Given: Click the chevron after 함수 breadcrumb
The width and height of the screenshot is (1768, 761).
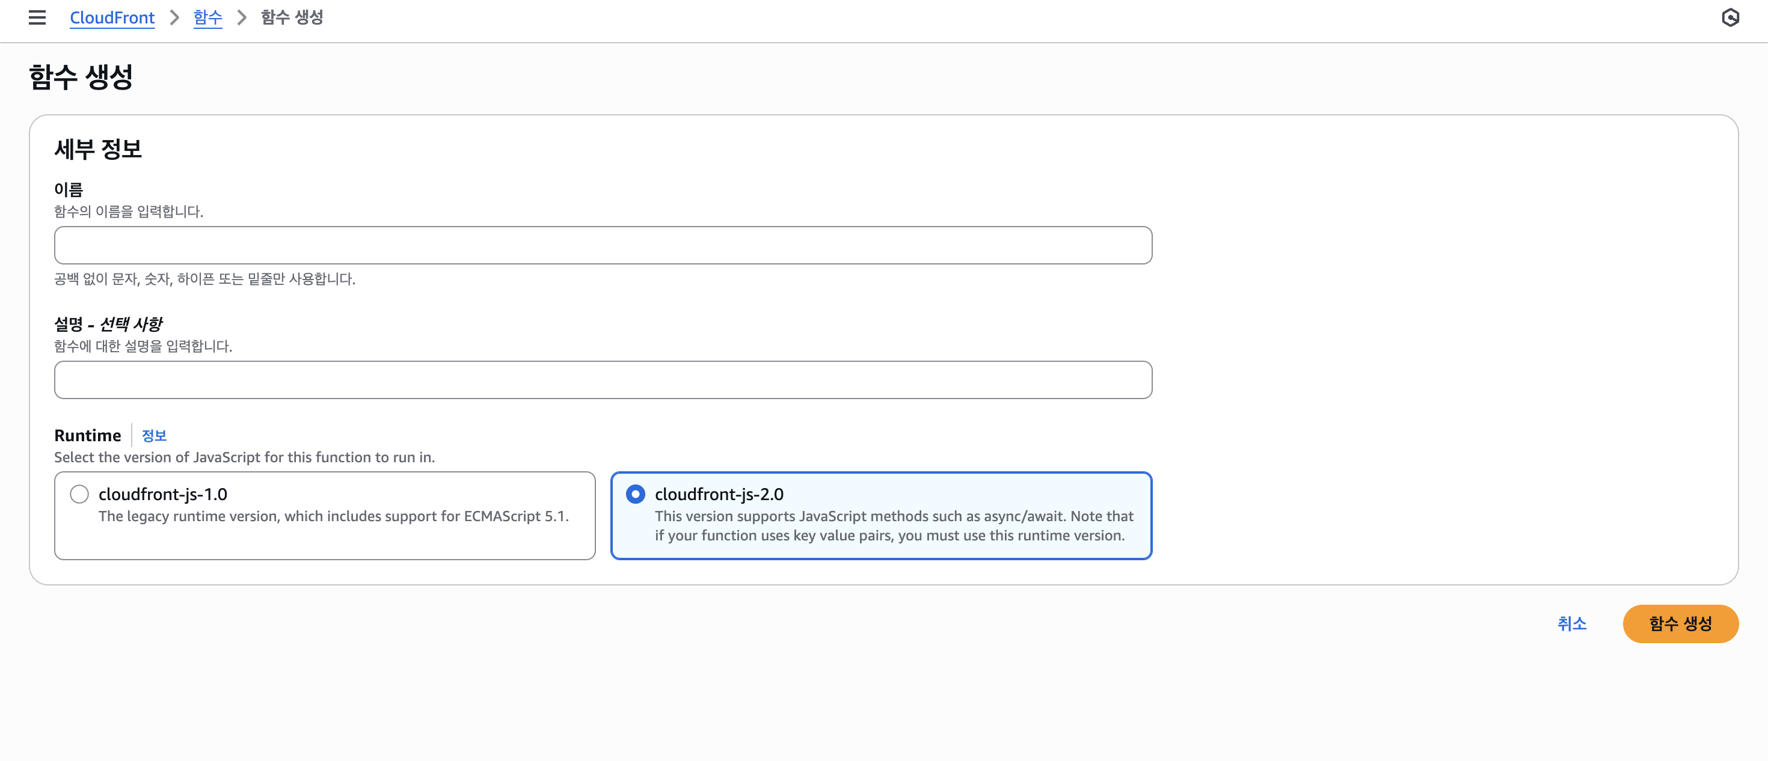Looking at the screenshot, I should click(x=242, y=18).
